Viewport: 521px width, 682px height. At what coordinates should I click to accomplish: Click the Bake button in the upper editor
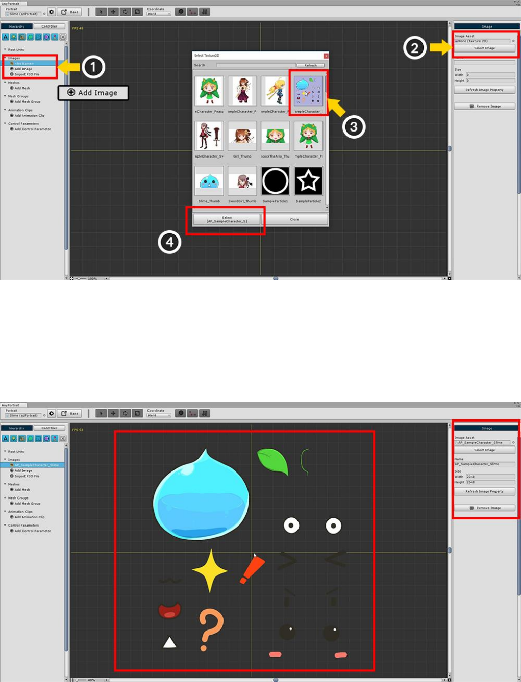70,12
